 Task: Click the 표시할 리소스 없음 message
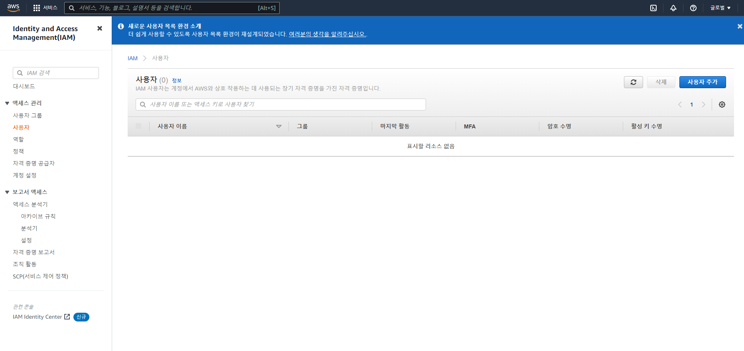tap(431, 146)
